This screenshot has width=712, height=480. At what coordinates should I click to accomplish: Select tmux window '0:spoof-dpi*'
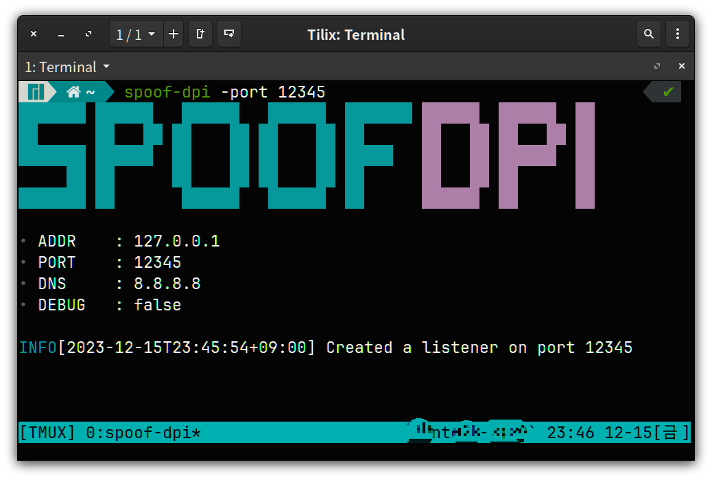(x=143, y=433)
